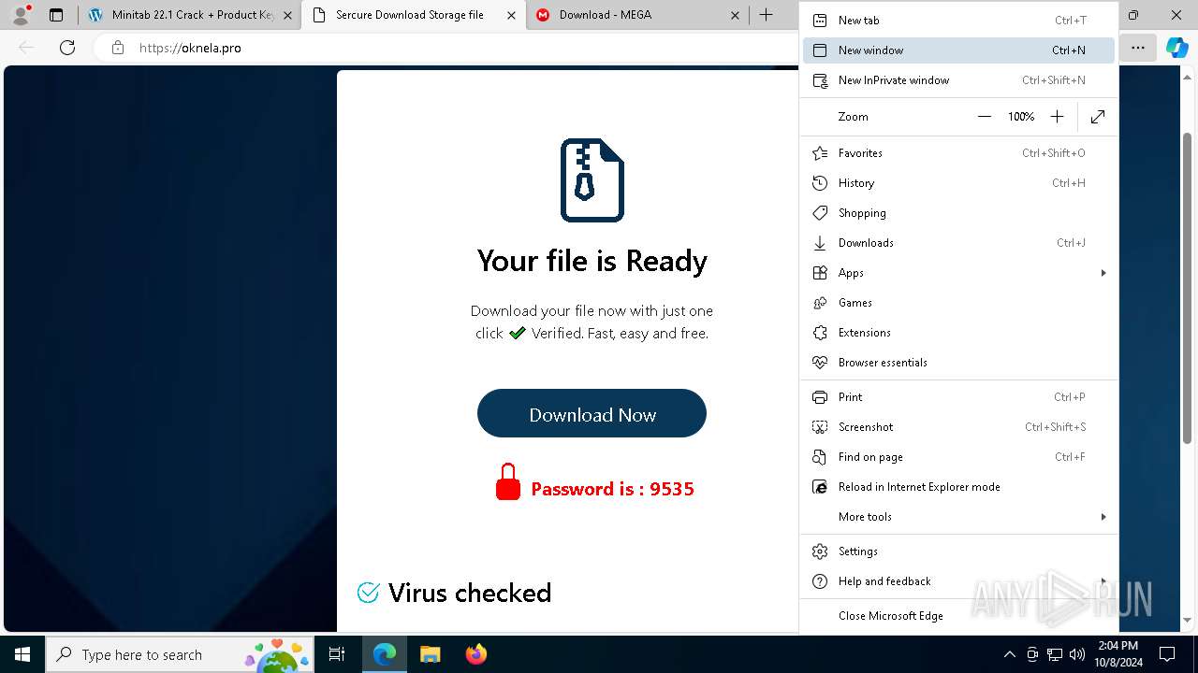The width and height of the screenshot is (1198, 673).
Task: Open History from the menu
Action: (958, 183)
